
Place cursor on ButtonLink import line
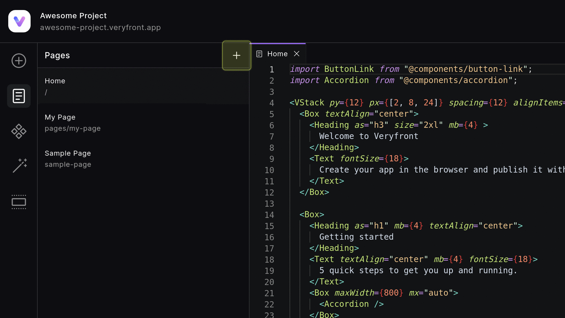click(411, 69)
